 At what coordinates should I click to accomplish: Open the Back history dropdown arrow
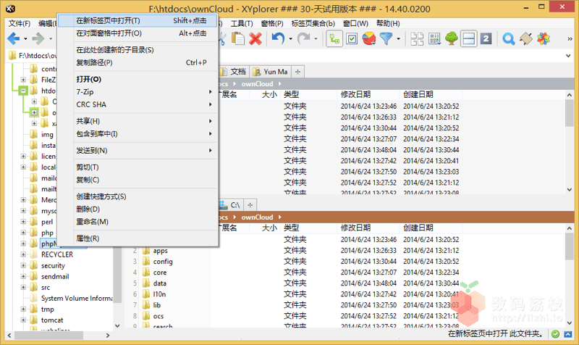(x=25, y=38)
